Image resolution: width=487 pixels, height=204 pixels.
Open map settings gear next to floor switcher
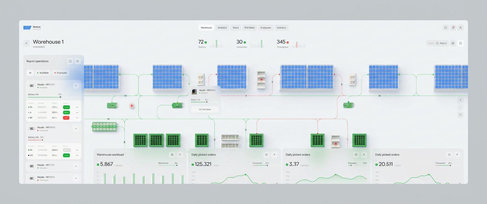pos(453,43)
